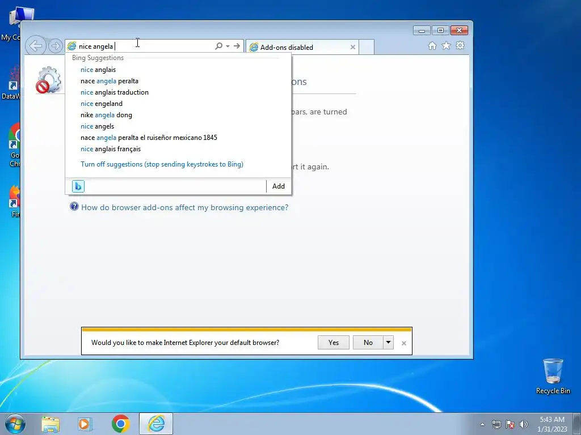Maximize the Internet Explorer window
Image resolution: width=581 pixels, height=435 pixels.
point(440,31)
